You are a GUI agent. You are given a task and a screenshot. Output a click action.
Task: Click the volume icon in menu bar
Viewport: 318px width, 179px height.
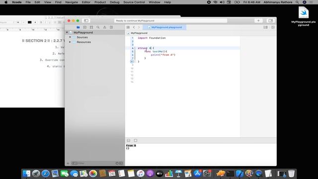coord(222,2)
